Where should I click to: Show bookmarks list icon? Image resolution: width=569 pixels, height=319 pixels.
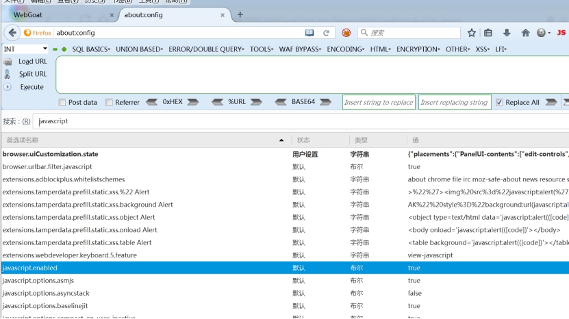click(488, 33)
